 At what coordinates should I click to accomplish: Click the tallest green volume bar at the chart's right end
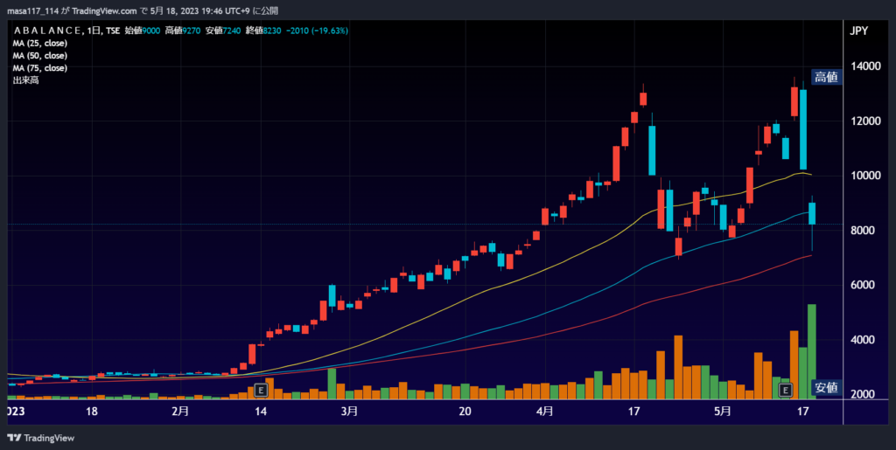(811, 351)
